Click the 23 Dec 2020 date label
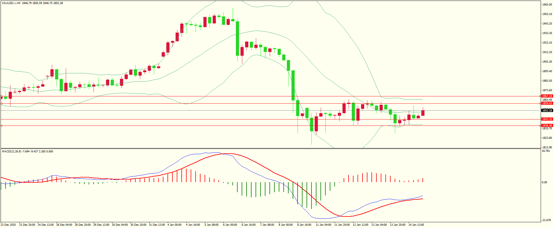554x228 pixels. pos(8,225)
